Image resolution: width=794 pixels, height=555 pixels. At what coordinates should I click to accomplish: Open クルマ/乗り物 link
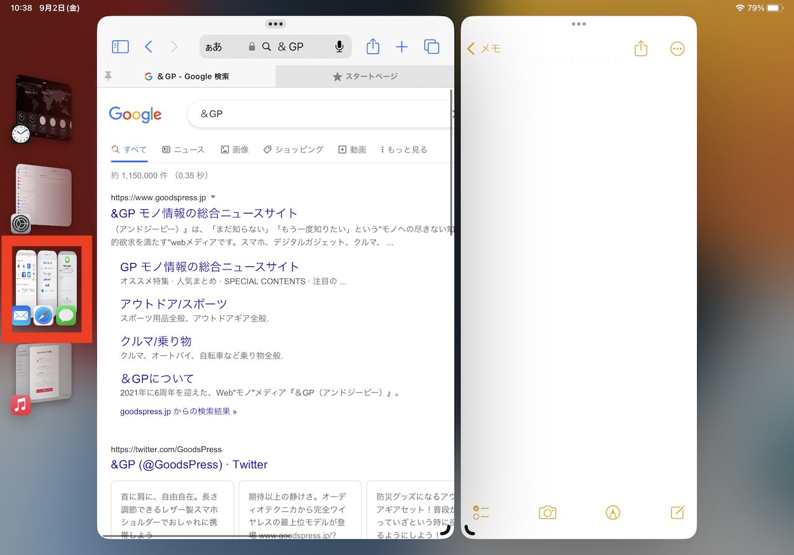click(x=156, y=341)
